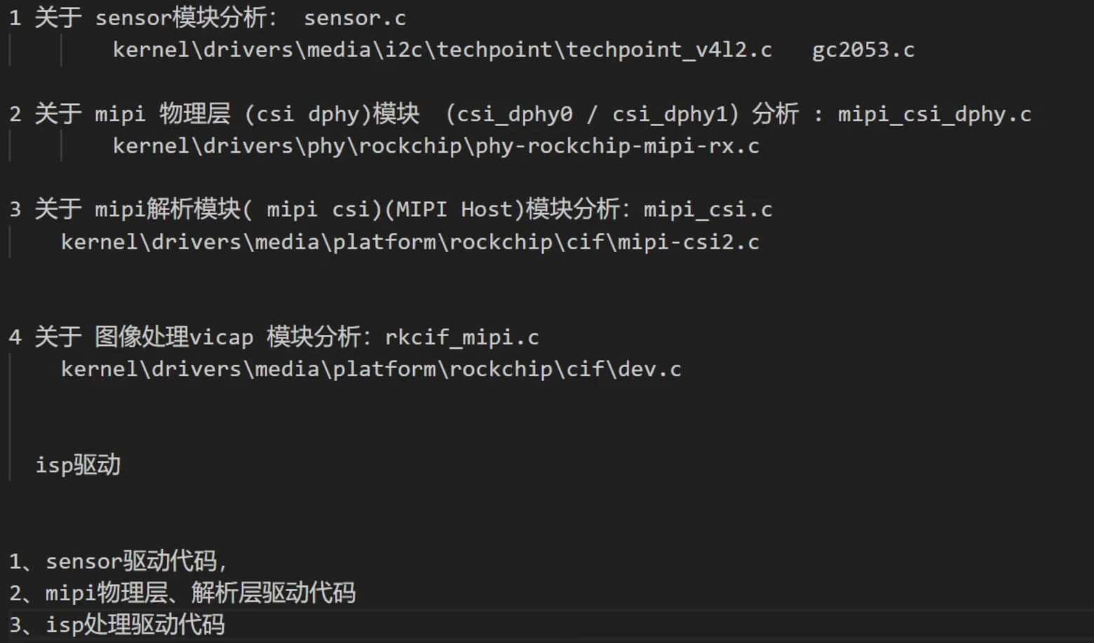Click the cif\dev.c path line
This screenshot has width=1094, height=643.
pyautogui.click(x=370, y=369)
